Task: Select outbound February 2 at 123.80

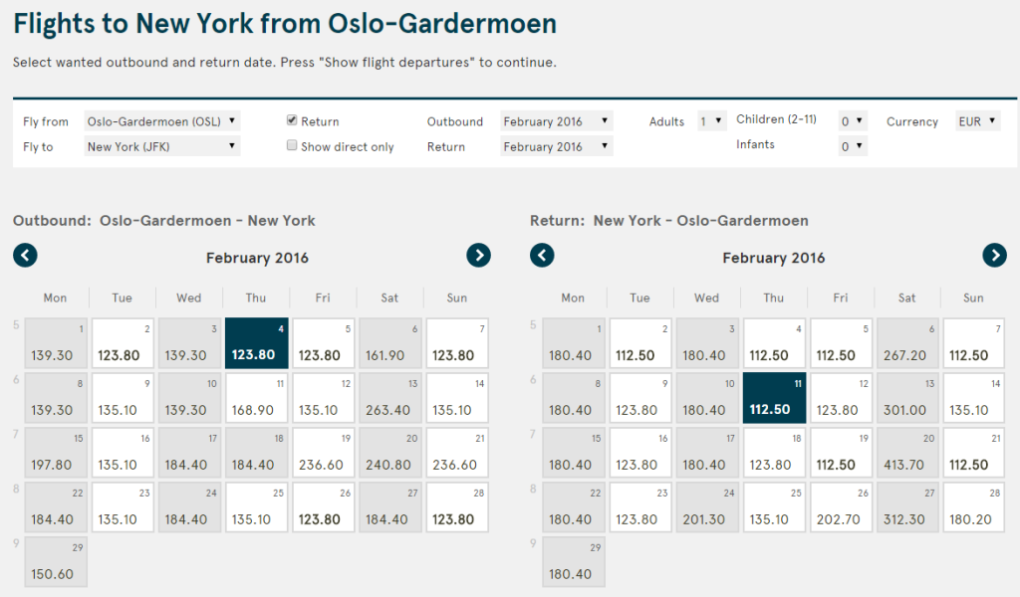Action: (123, 343)
